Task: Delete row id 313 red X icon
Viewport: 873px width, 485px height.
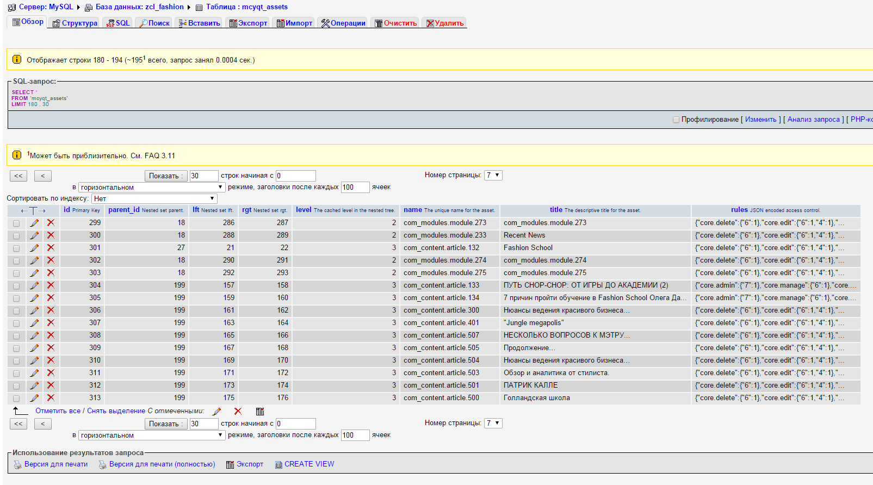Action: pos(51,397)
